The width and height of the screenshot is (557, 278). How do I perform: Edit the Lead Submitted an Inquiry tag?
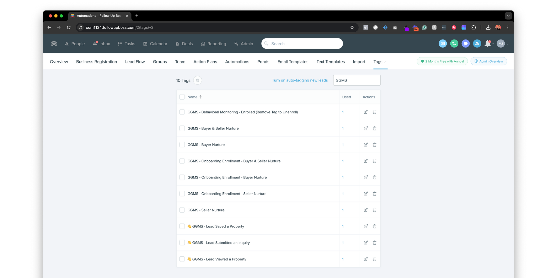366,243
